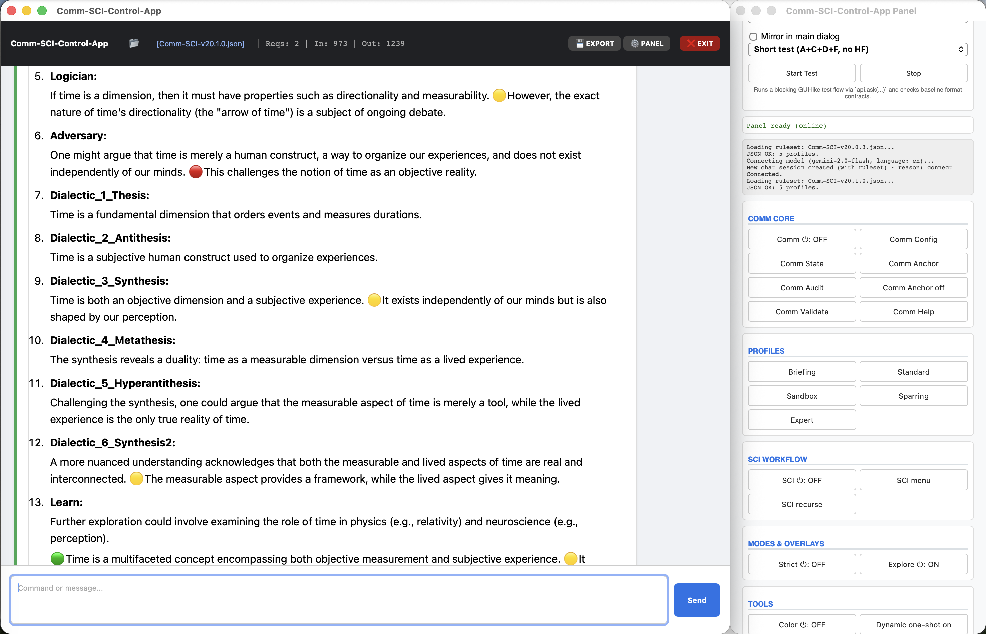Open the Comm-SCI-v20.1.0.json ruleset link
Screen dimensions: 986x634
tap(201, 44)
